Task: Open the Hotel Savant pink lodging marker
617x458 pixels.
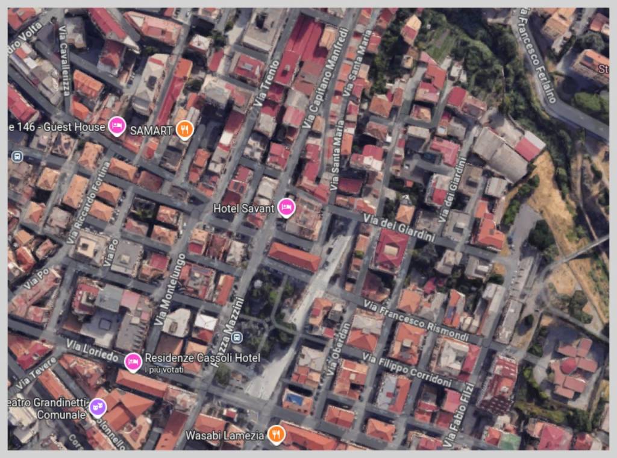Action: pyautogui.click(x=286, y=208)
